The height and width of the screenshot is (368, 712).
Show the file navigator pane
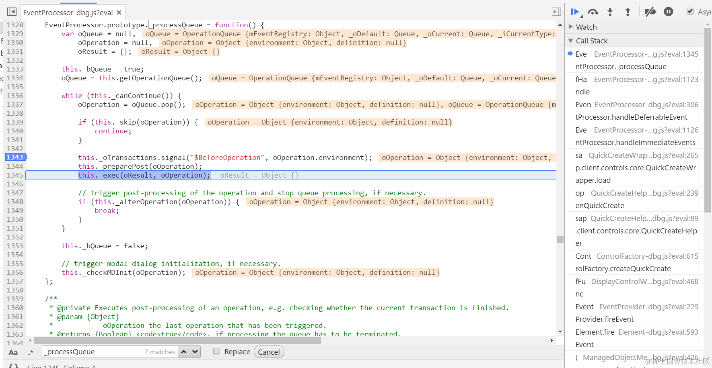click(x=12, y=12)
